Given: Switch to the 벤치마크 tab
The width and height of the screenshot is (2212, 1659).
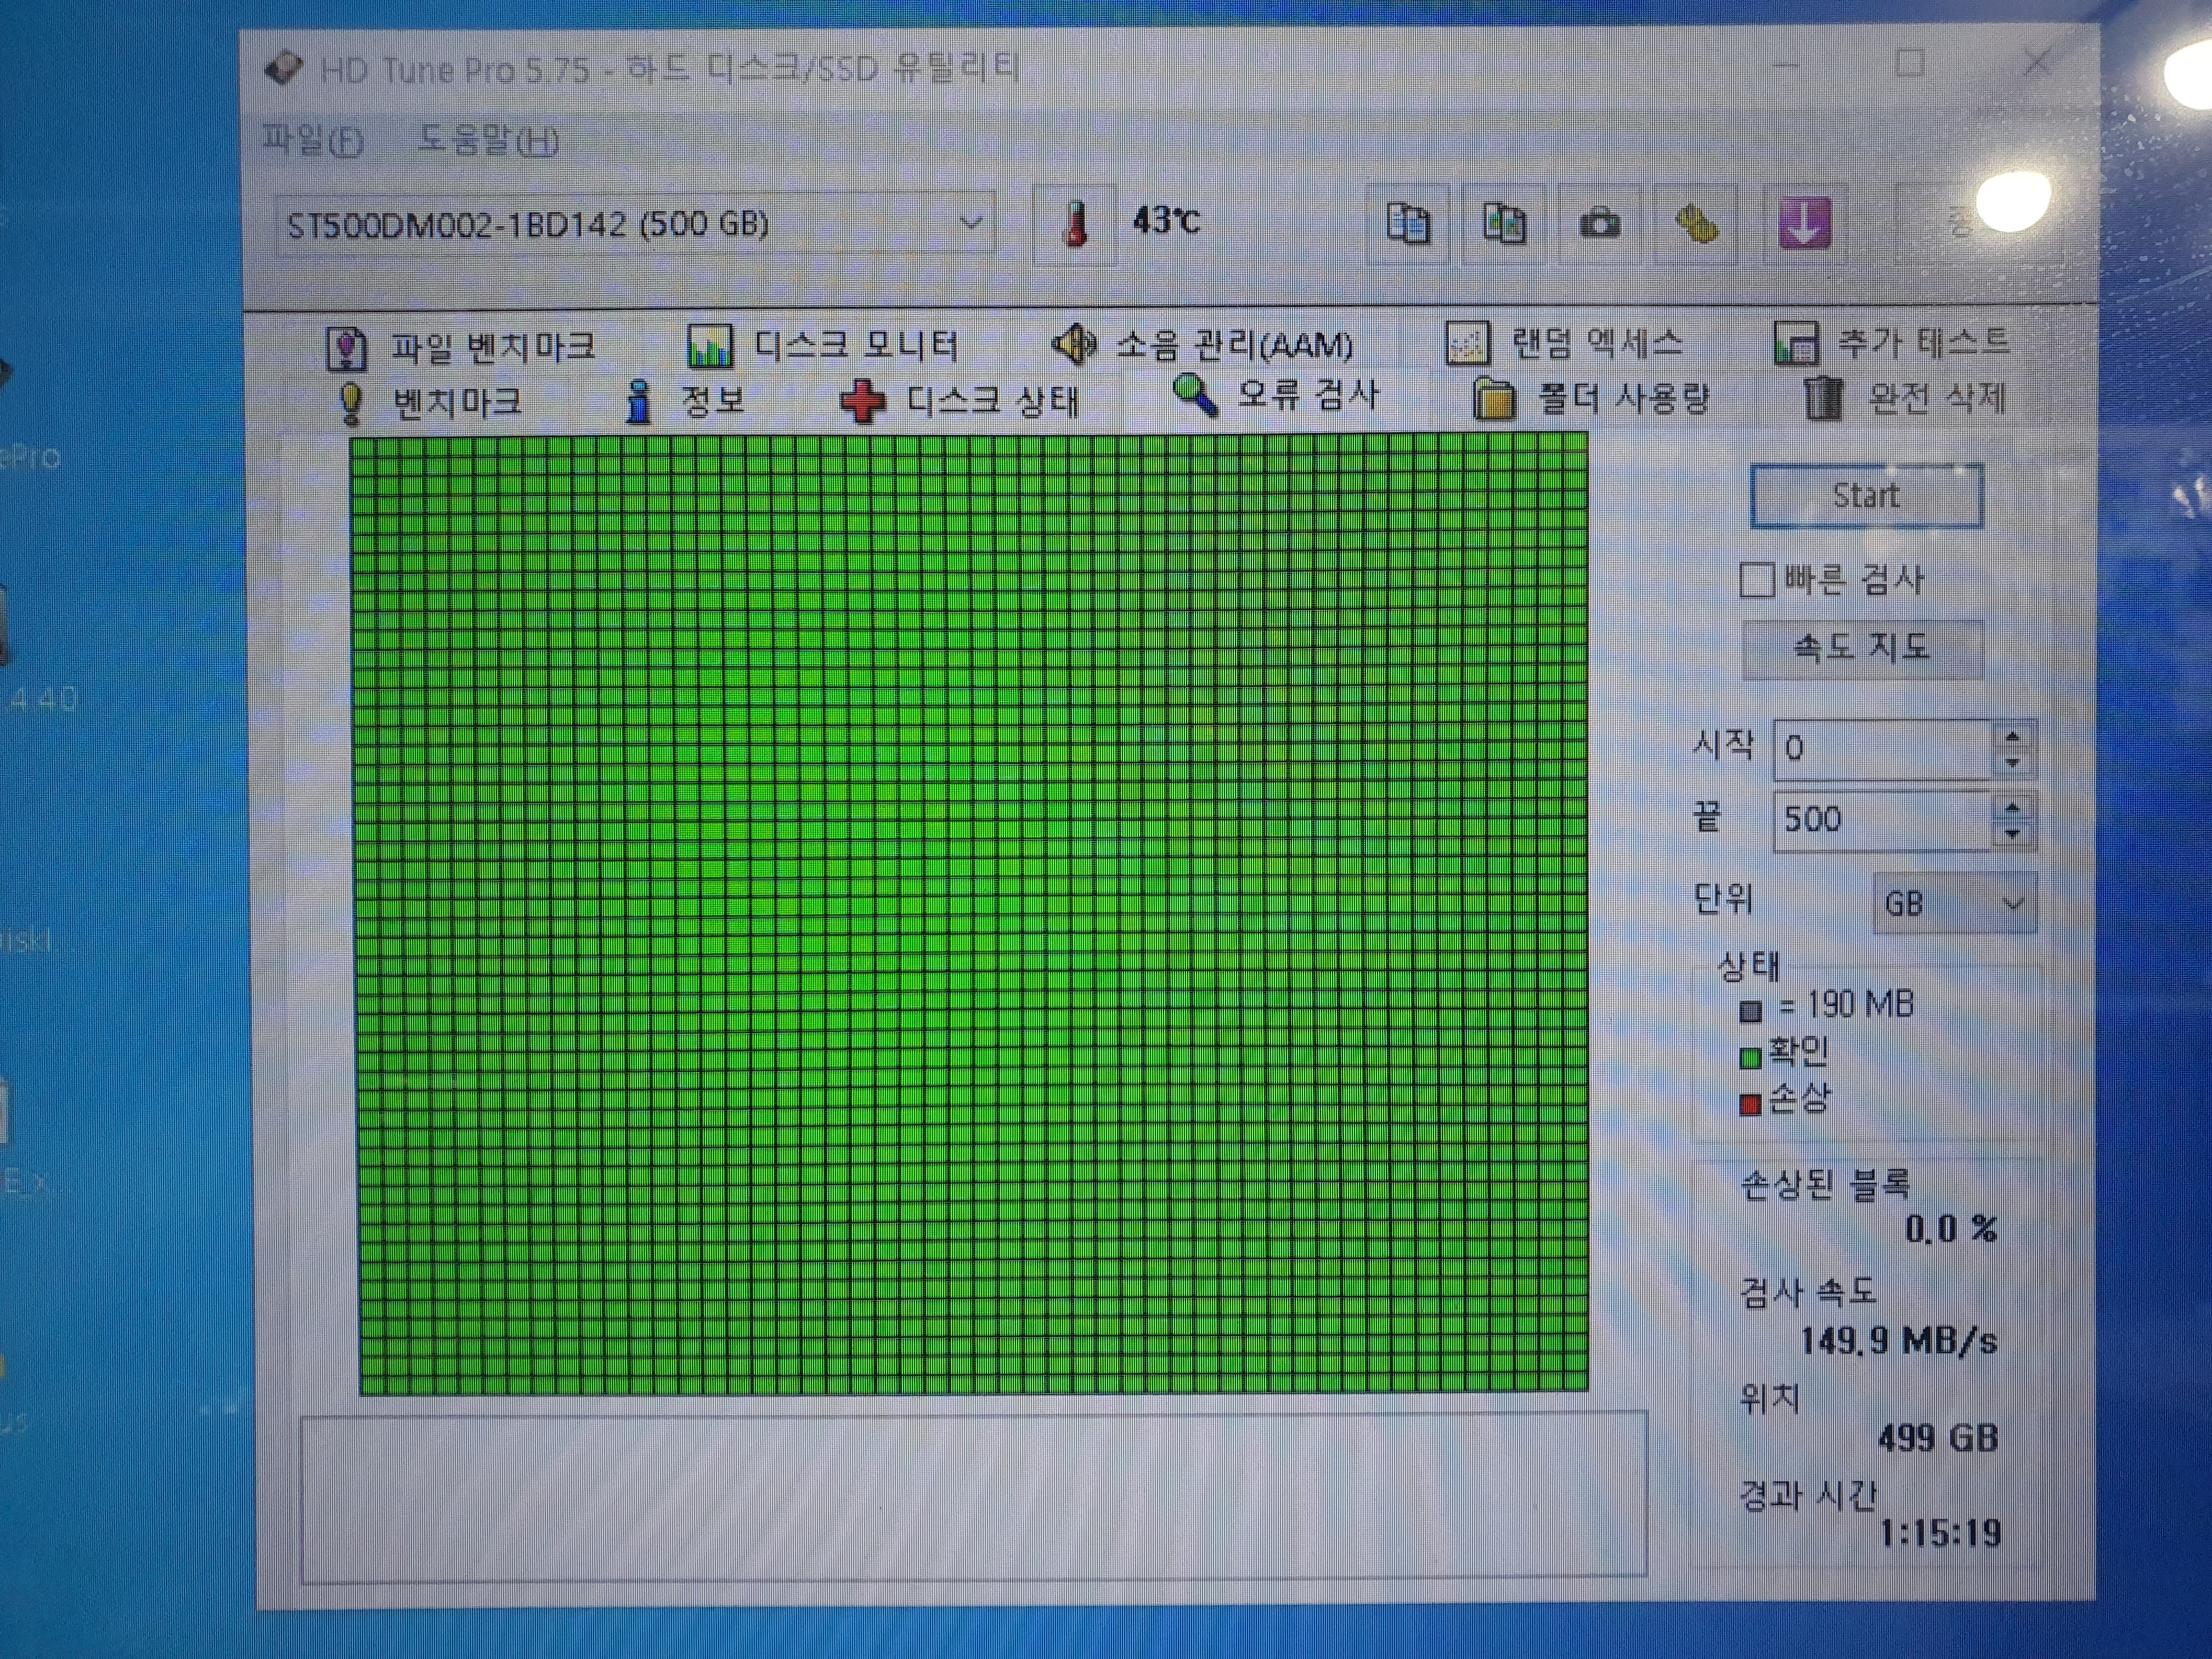Looking at the screenshot, I should (x=430, y=402).
